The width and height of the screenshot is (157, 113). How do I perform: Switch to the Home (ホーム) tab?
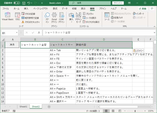(x=16, y=9)
